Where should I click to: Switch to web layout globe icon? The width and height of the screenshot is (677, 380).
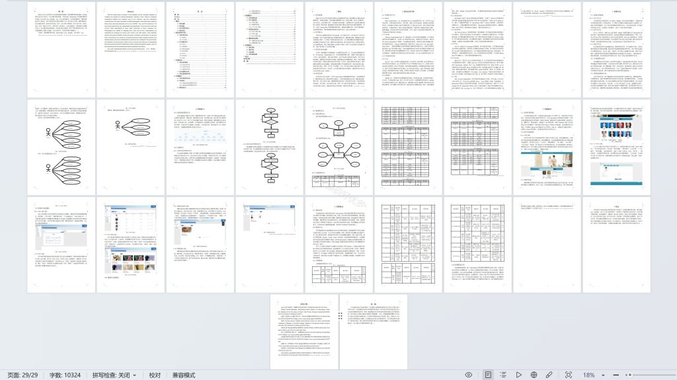pos(534,375)
